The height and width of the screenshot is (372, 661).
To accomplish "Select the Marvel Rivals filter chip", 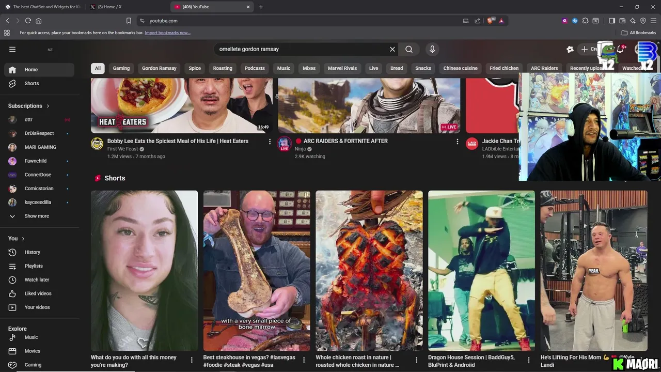I will click(342, 68).
